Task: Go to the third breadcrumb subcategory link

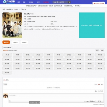Action: [16, 9]
